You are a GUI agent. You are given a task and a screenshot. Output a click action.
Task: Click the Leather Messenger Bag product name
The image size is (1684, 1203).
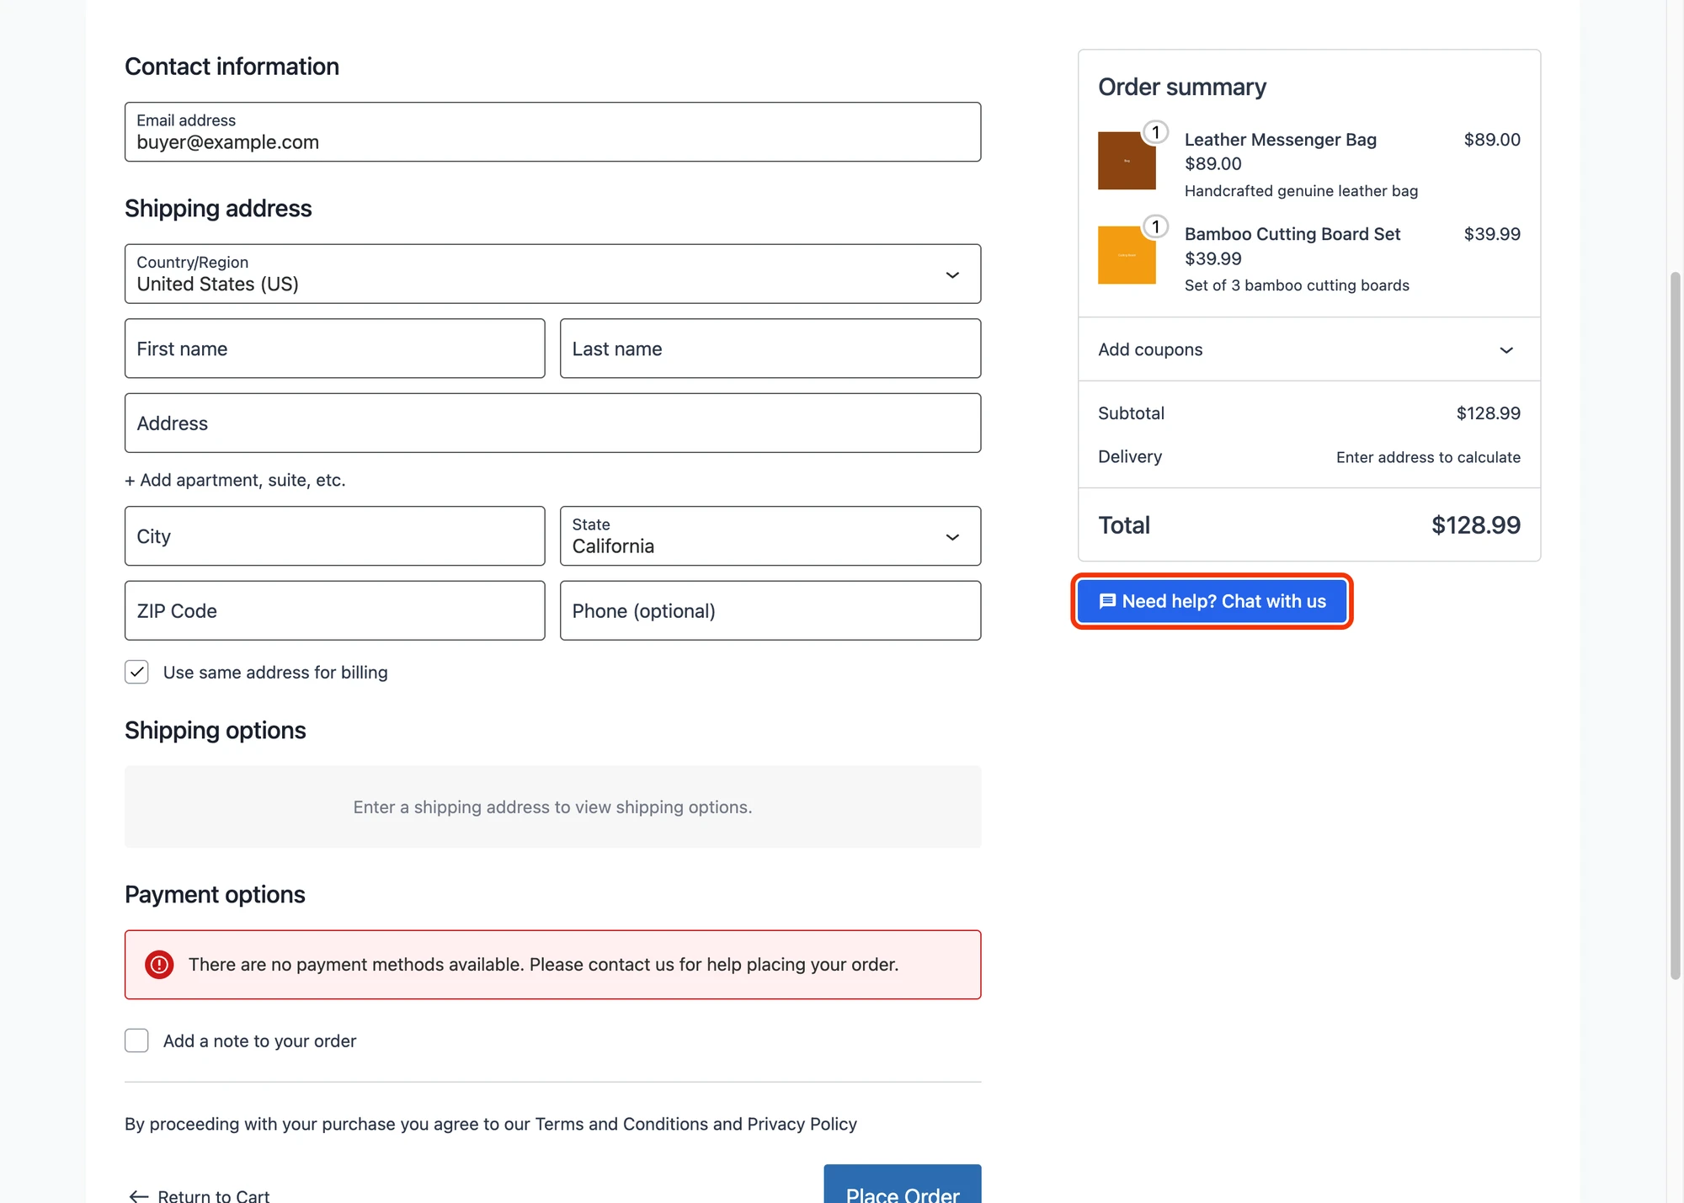click(1280, 140)
